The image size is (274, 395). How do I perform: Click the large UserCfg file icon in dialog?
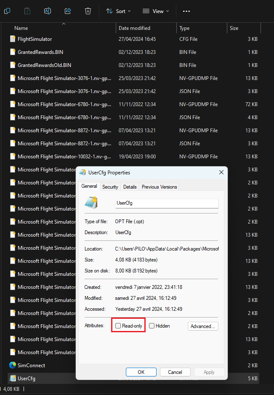tap(91, 203)
